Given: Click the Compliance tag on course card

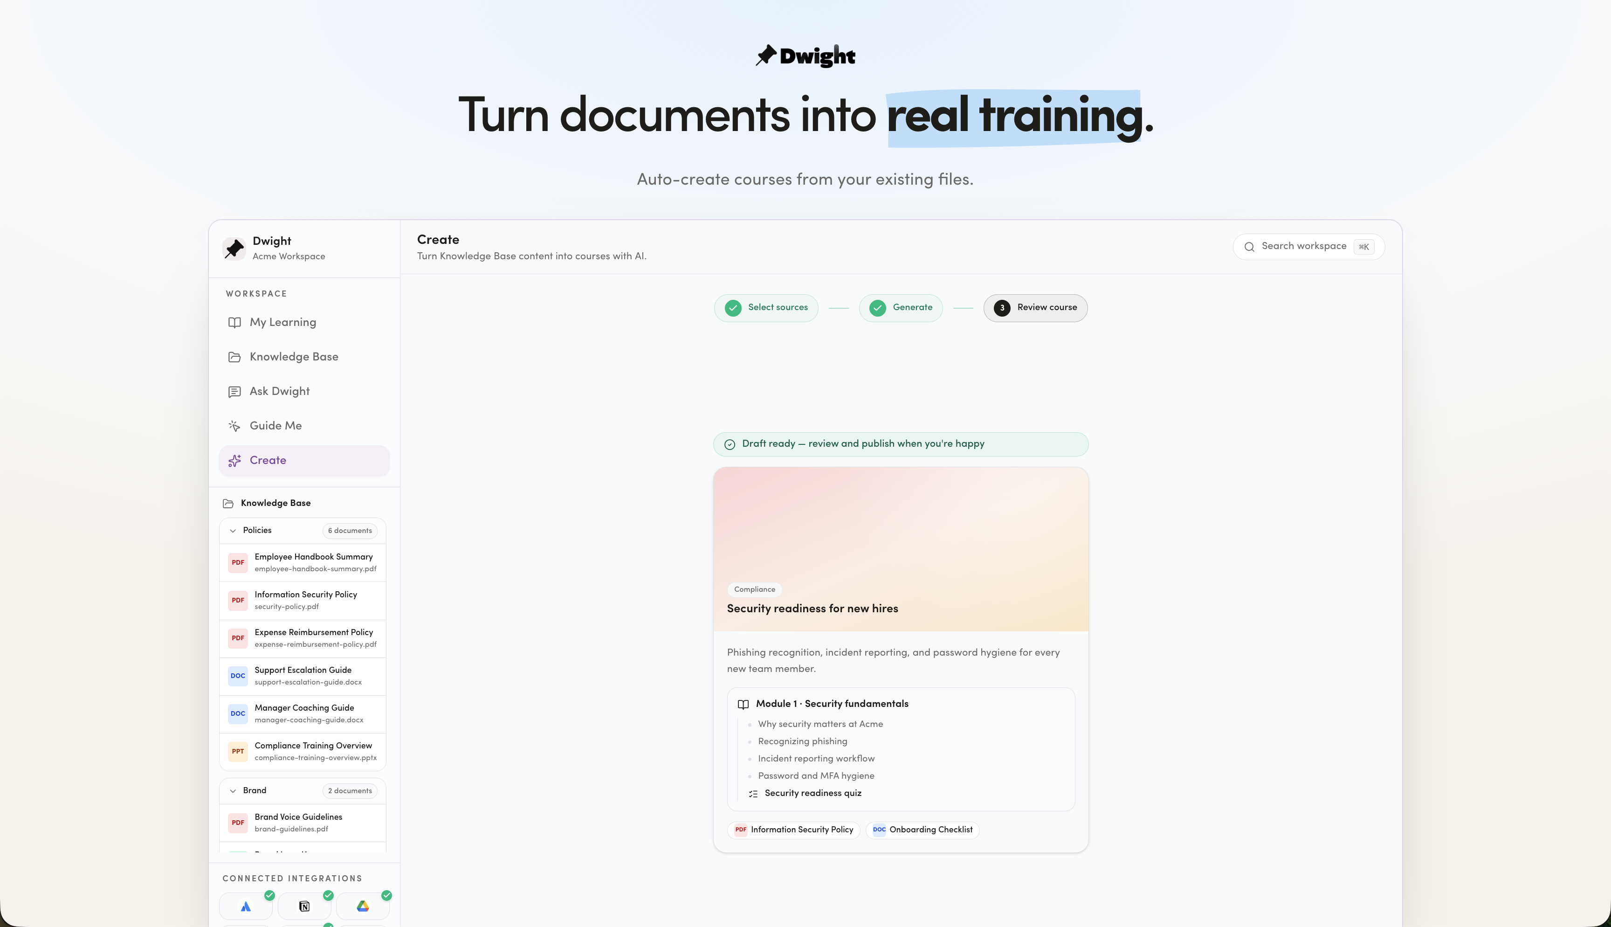Looking at the screenshot, I should 755,589.
